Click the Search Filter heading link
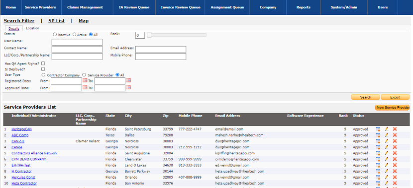The image size is (413, 188). pyautogui.click(x=19, y=21)
